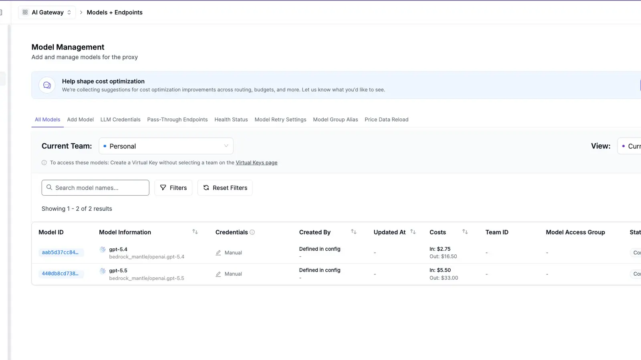Open the Add Model tab

(81, 120)
